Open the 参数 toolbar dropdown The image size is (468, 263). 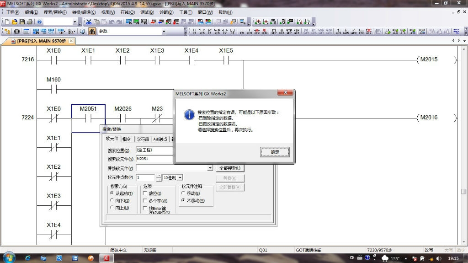coord(164,32)
